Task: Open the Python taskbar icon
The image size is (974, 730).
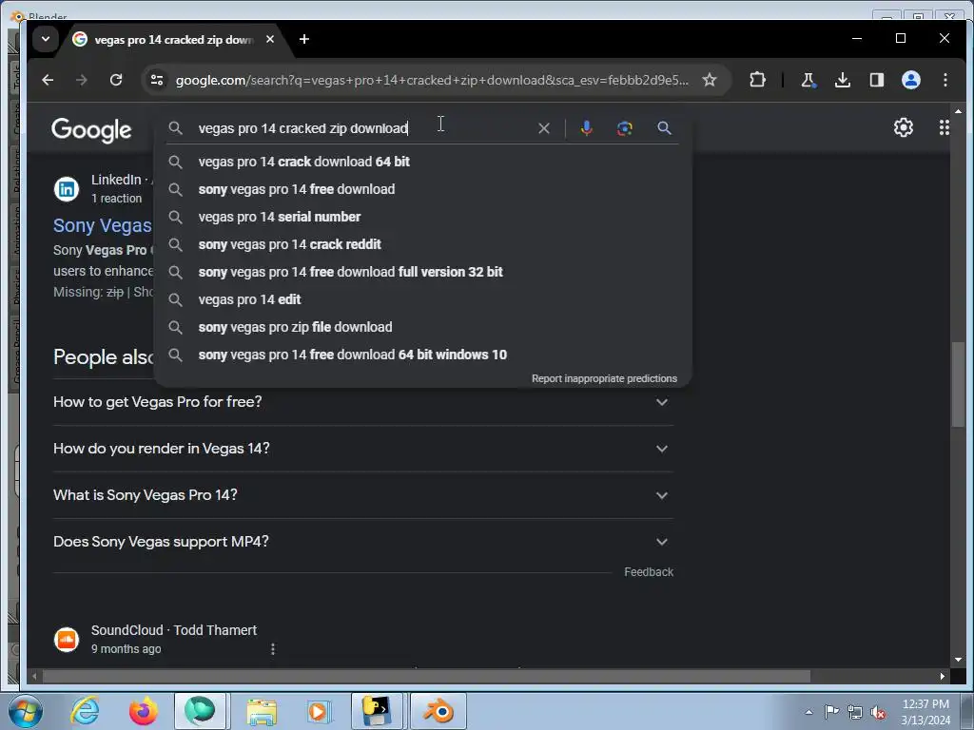Action: coord(378,711)
